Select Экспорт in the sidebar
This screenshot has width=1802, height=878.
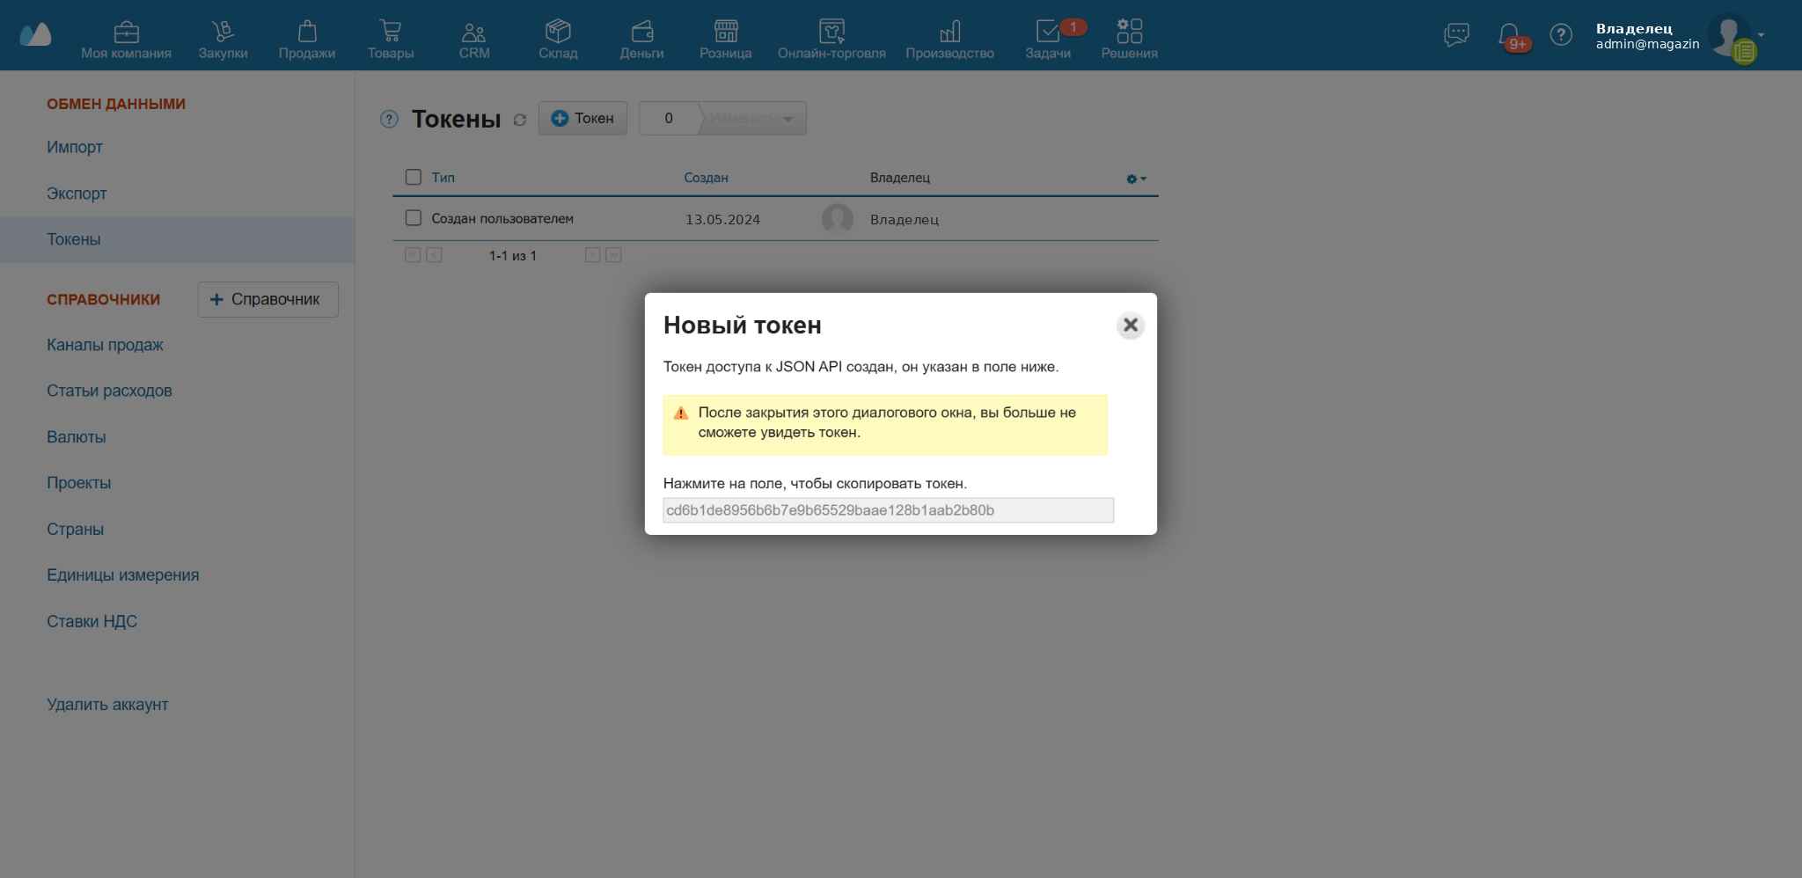77,194
